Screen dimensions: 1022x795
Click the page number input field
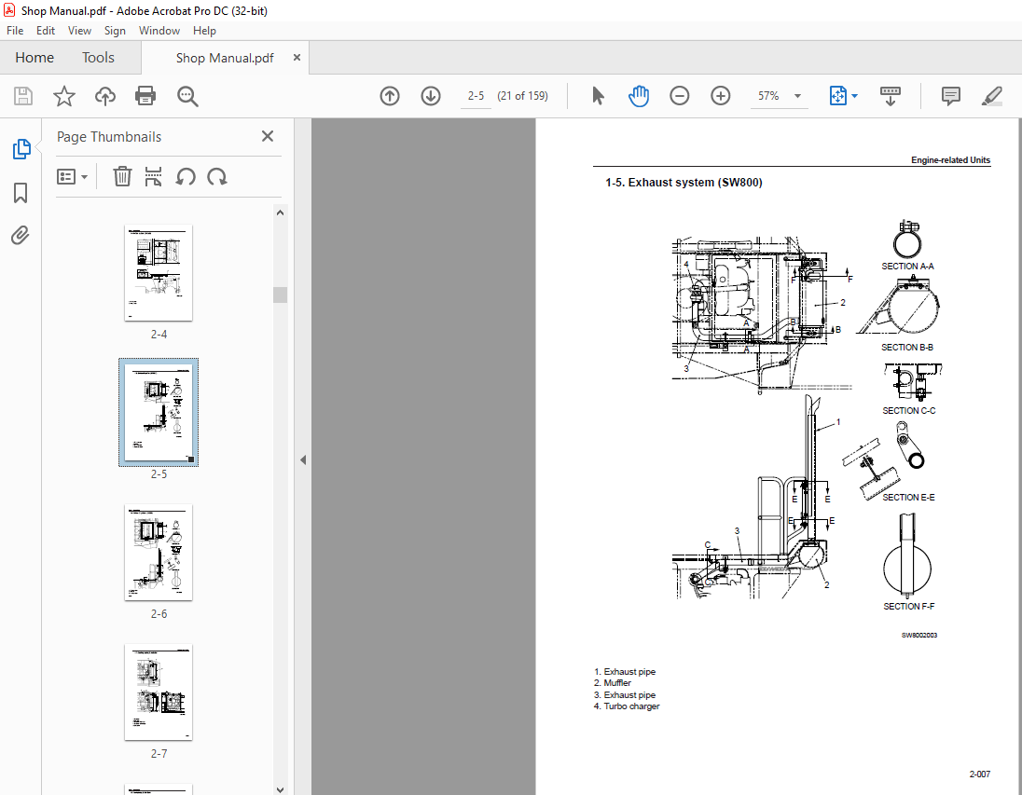click(476, 96)
